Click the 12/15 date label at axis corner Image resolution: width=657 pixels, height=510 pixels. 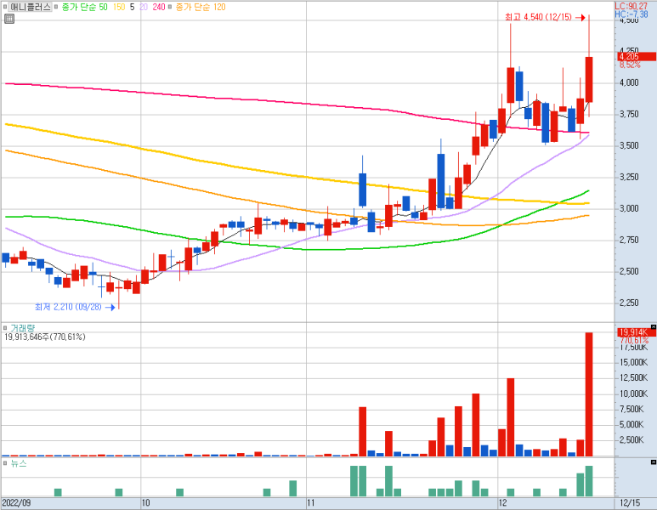point(630,503)
